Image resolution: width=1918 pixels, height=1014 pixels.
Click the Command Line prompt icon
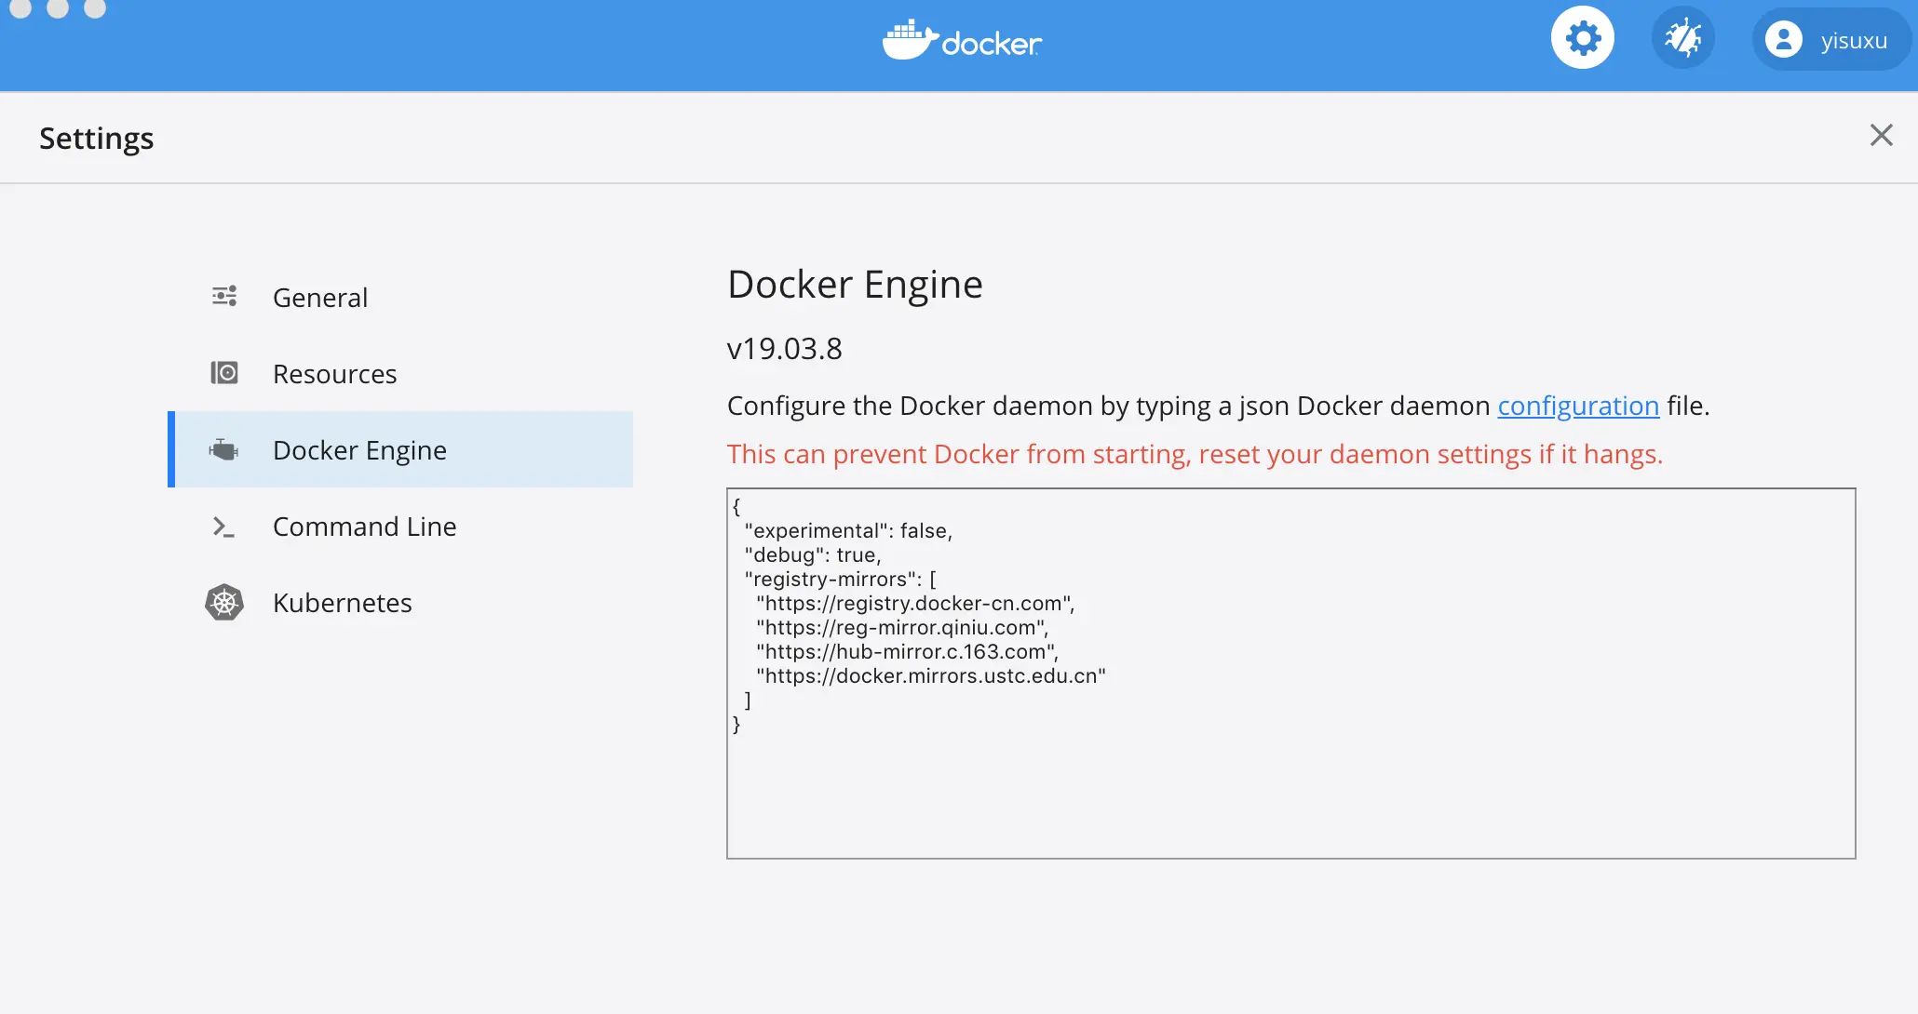(x=223, y=527)
